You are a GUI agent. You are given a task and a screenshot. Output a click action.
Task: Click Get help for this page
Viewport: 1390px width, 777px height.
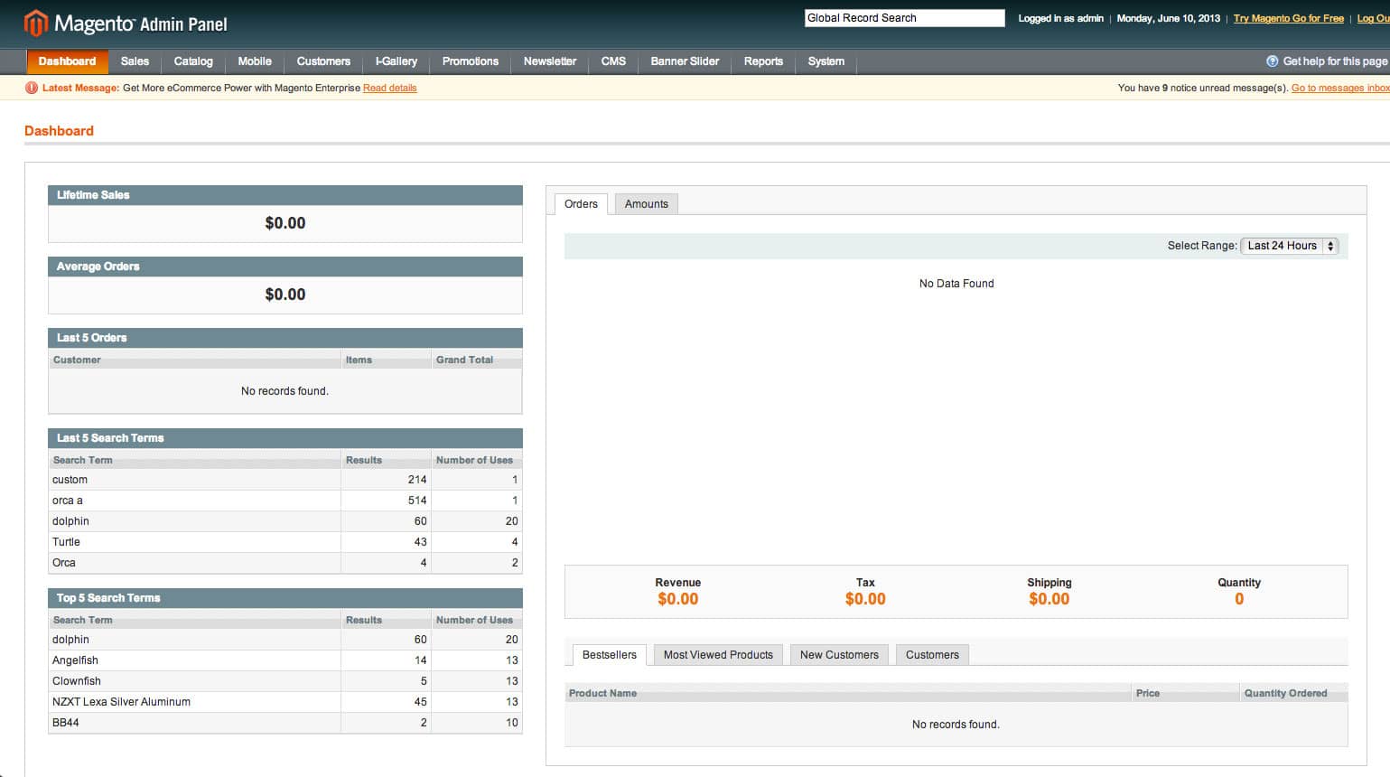[x=1335, y=61]
